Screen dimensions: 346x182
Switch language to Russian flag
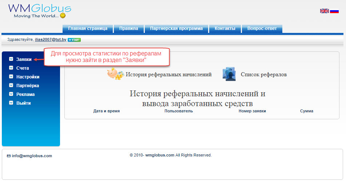(x=334, y=11)
